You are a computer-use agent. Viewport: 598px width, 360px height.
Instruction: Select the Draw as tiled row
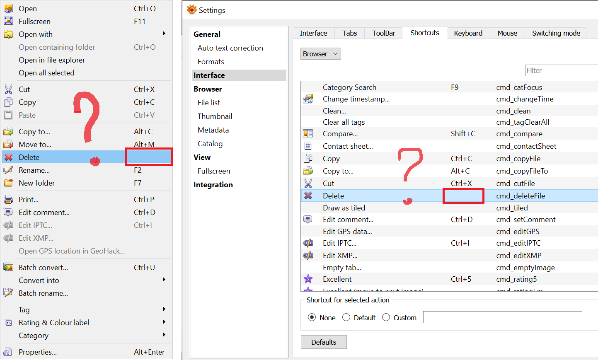pyautogui.click(x=450, y=208)
